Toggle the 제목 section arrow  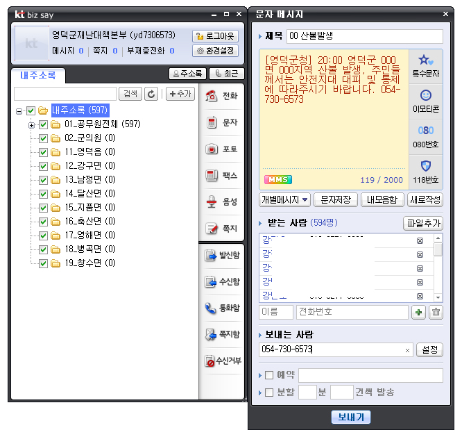tap(260, 37)
